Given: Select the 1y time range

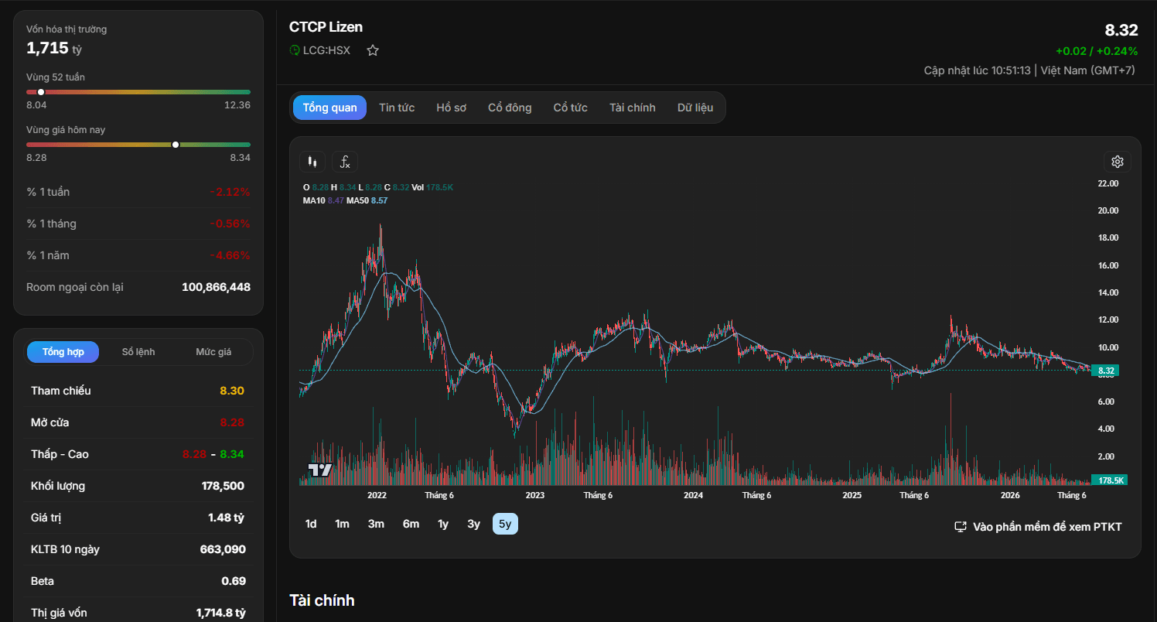Looking at the screenshot, I should click(x=443, y=524).
